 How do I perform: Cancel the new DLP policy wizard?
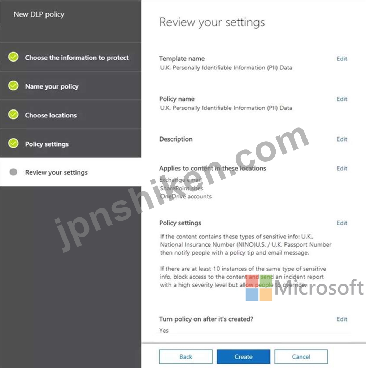(x=301, y=357)
